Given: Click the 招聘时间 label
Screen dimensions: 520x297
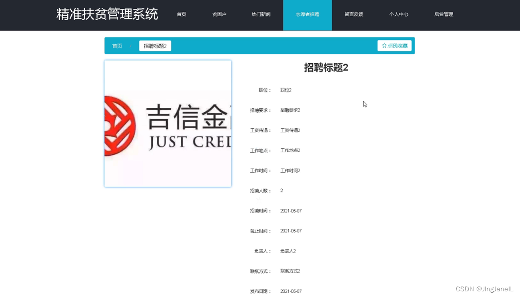Looking at the screenshot, I should click(x=260, y=211).
